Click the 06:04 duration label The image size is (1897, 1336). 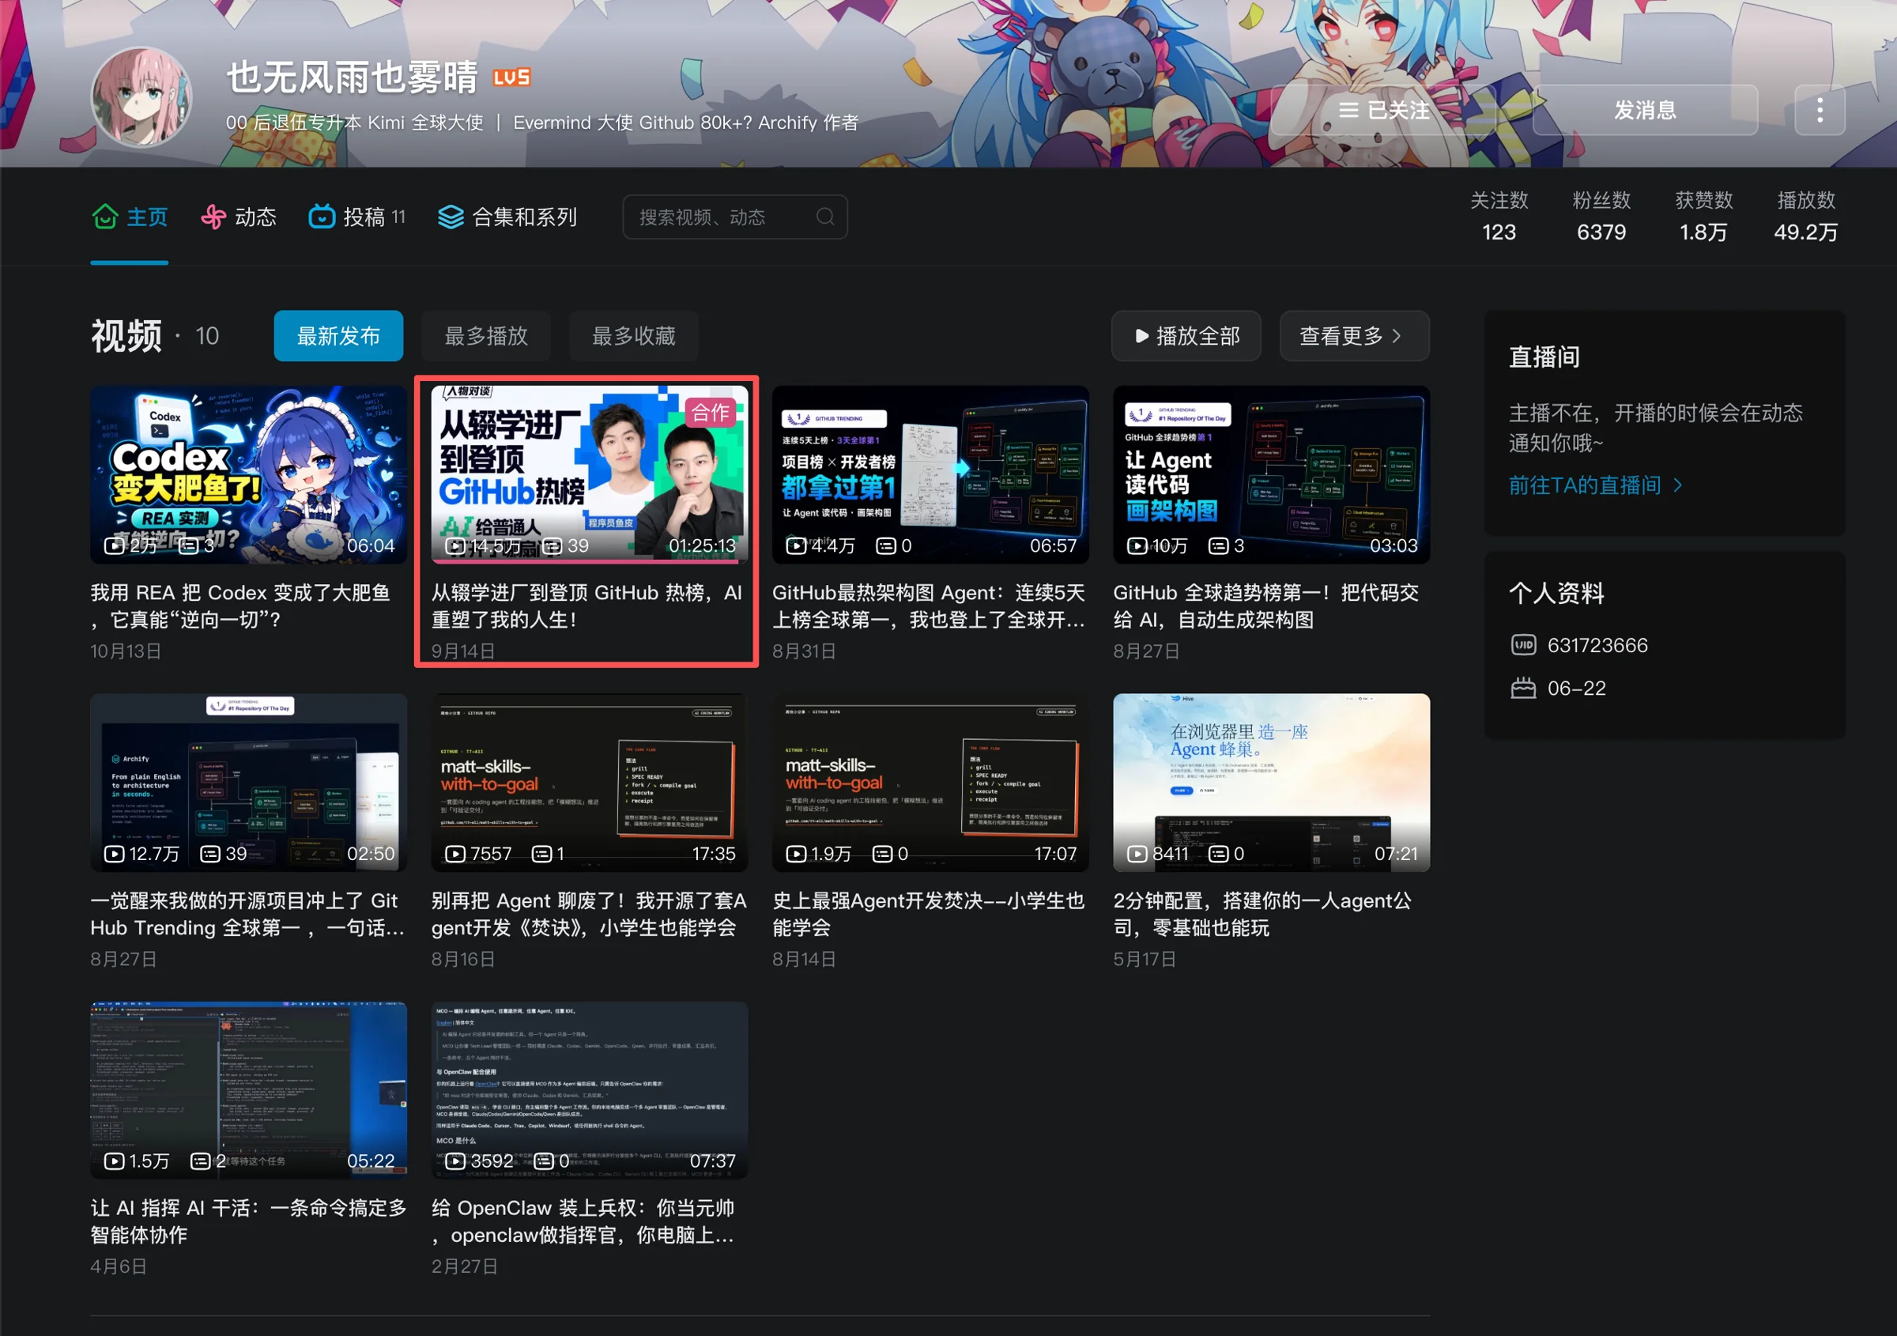click(x=371, y=545)
